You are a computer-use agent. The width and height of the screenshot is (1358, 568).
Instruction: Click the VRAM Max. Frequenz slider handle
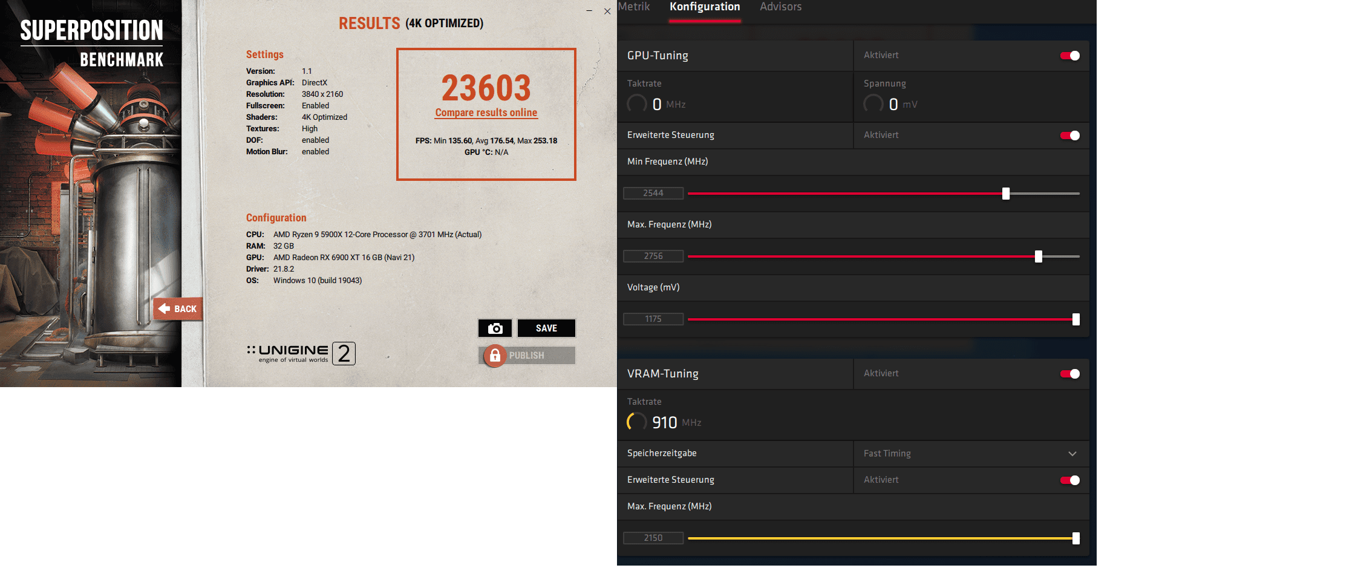coord(1076,538)
